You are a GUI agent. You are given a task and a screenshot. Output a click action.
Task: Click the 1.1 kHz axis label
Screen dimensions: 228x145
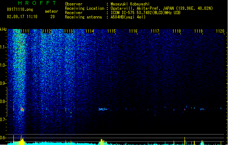[x=3, y=47]
